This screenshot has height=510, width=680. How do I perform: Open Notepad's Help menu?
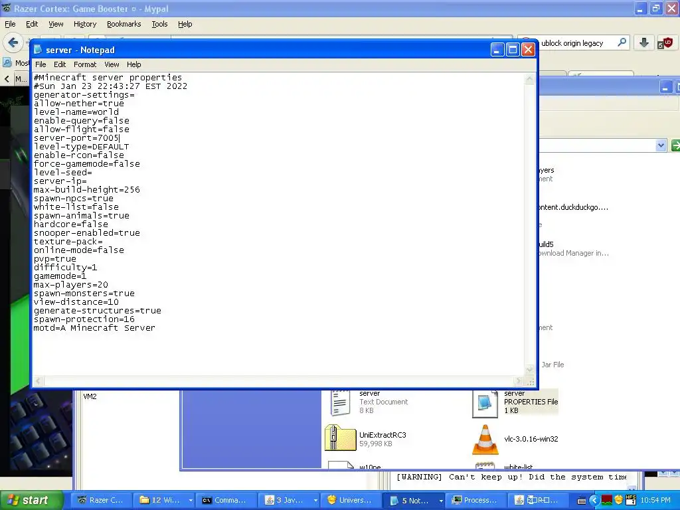[x=133, y=64]
